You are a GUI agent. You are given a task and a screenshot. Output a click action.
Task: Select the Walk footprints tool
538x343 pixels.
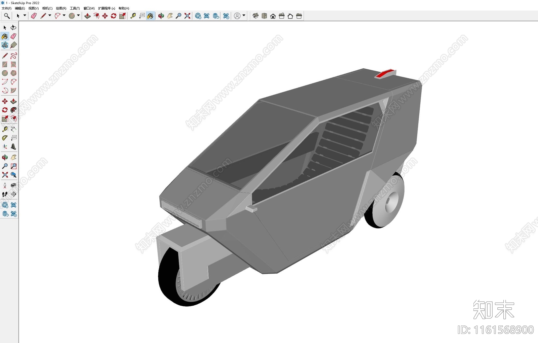click(x=5, y=194)
